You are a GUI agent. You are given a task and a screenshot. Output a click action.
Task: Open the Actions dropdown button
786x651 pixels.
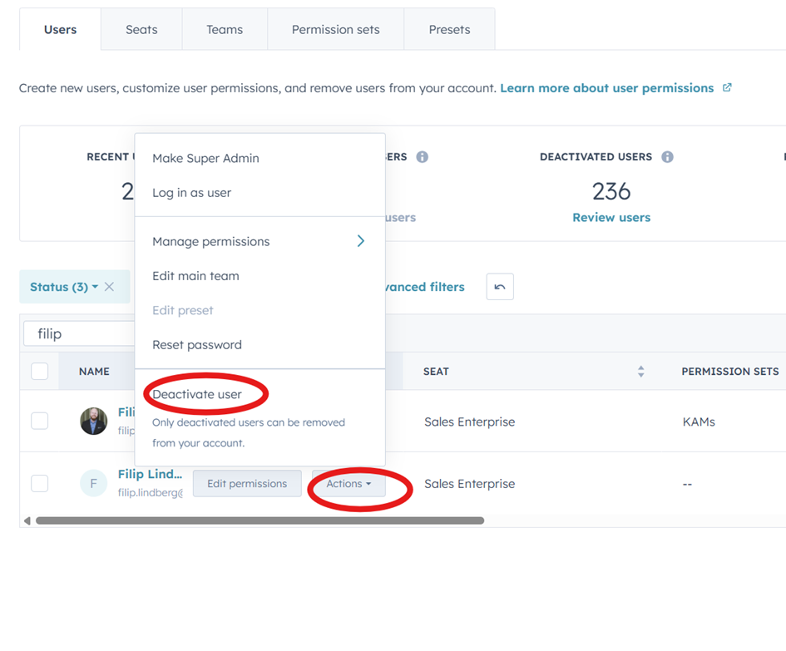coord(349,484)
